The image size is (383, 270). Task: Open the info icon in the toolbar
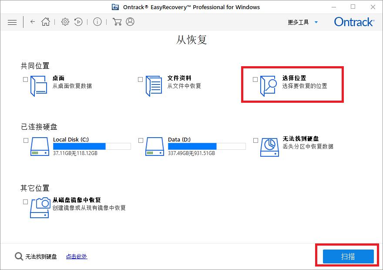[x=97, y=21]
